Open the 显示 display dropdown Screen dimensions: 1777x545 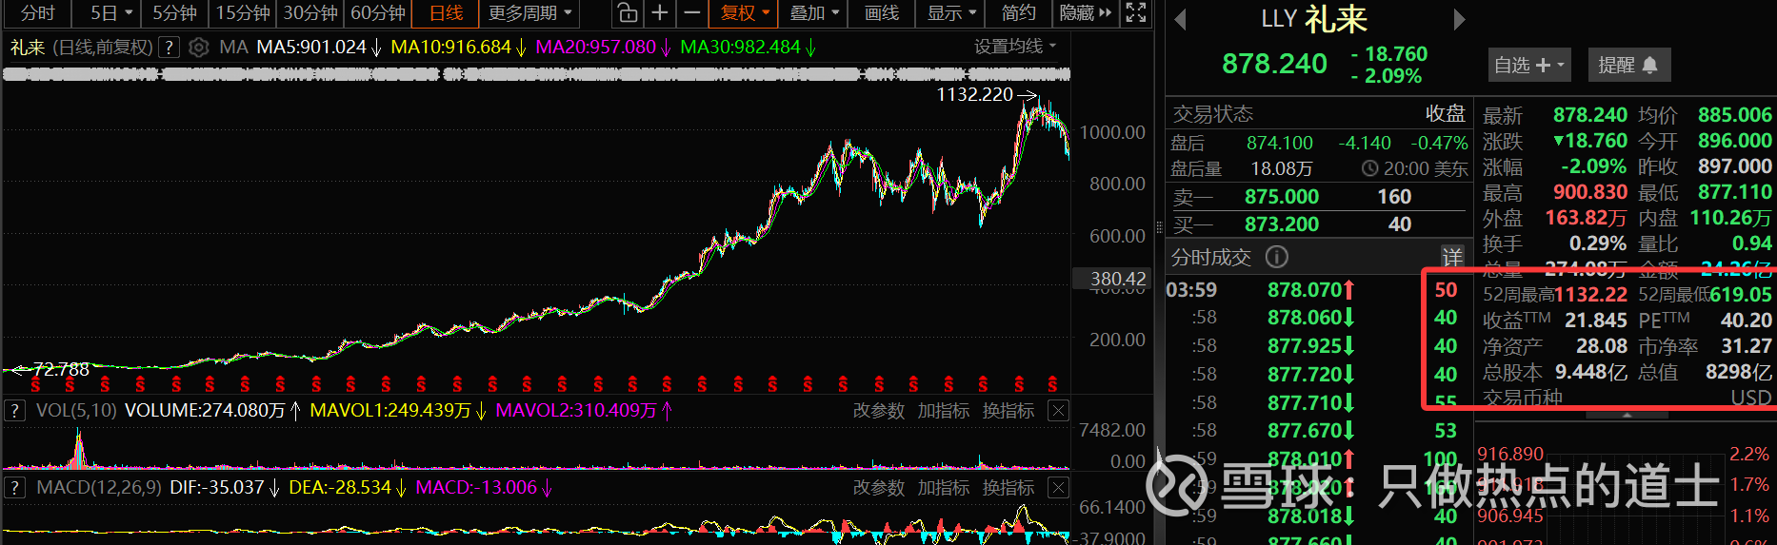coord(951,13)
